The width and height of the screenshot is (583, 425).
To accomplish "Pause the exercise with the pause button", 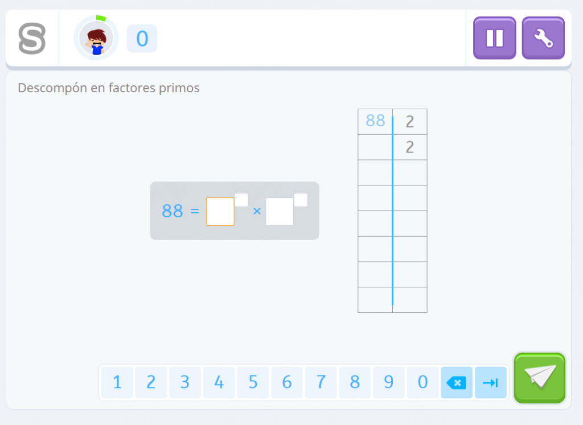I will coord(494,38).
